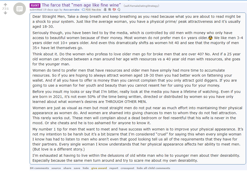Share this post
Viewport: 247px width, 173px height.
pyautogui.click(x=67, y=168)
